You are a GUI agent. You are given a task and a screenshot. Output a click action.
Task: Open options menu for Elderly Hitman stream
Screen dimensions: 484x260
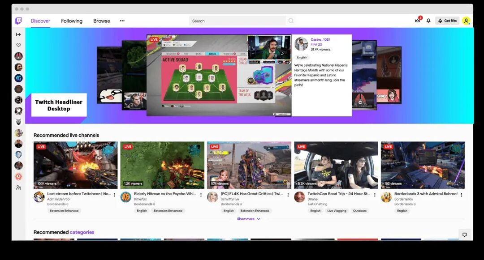pos(201,195)
